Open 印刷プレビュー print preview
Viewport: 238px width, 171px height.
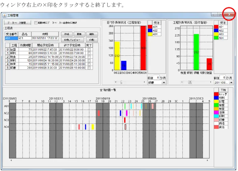72,40
